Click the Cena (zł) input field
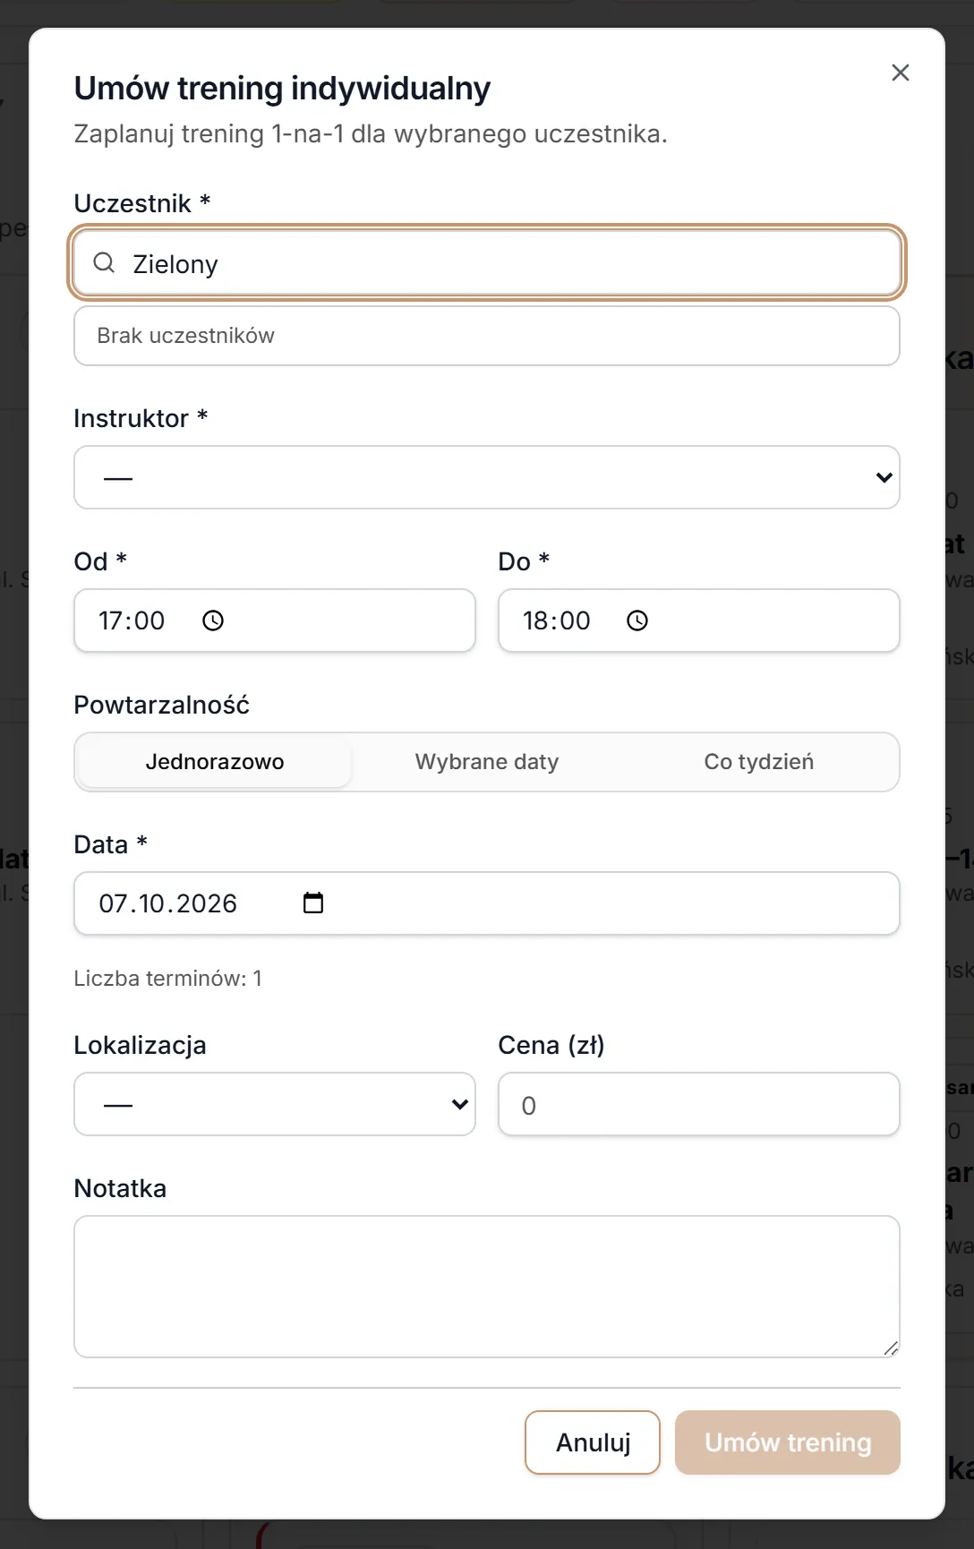974x1549 pixels. (699, 1104)
